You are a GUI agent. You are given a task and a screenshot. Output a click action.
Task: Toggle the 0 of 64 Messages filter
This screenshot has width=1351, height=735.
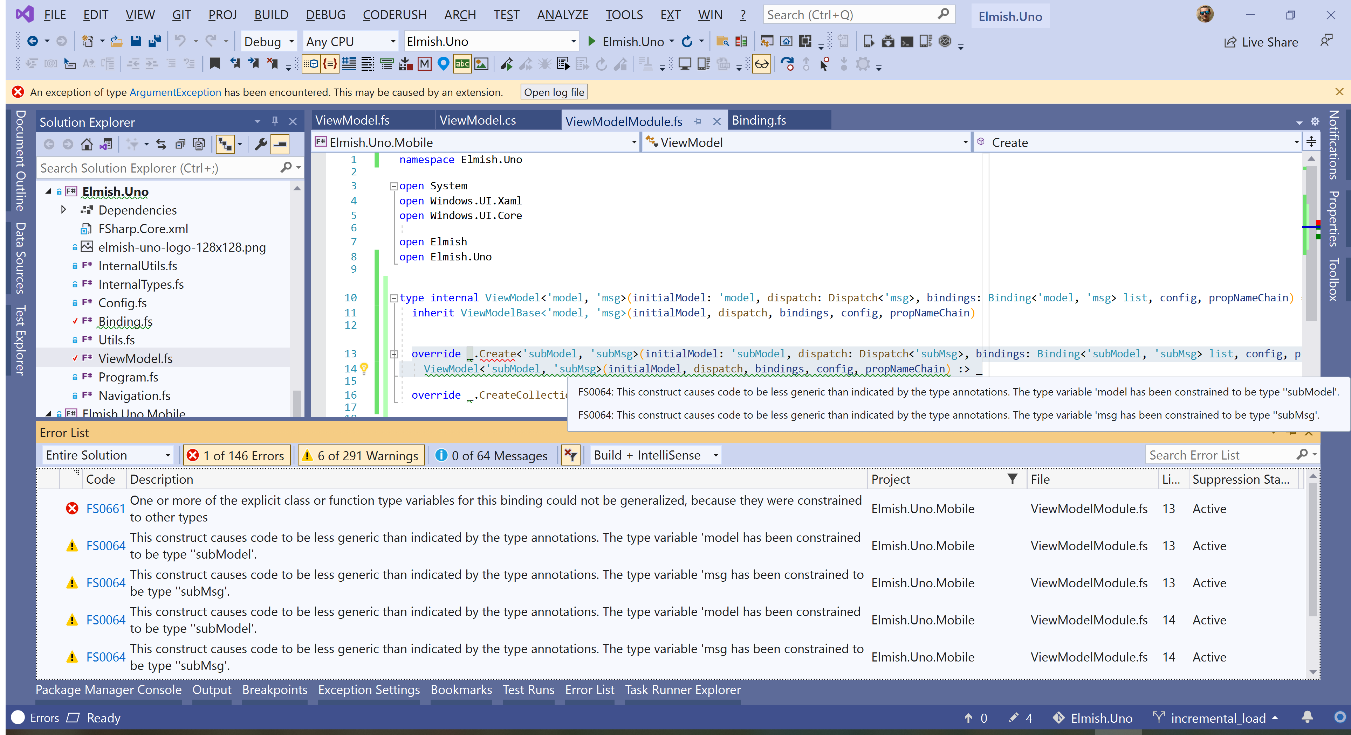(x=492, y=455)
